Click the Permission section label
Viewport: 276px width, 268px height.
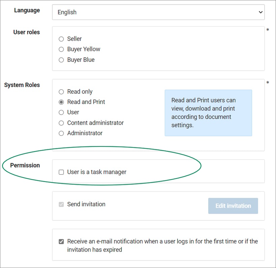25,165
